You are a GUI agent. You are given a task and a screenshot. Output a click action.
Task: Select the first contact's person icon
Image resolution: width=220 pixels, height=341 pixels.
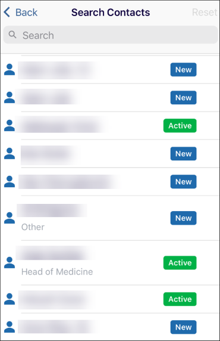click(x=10, y=70)
